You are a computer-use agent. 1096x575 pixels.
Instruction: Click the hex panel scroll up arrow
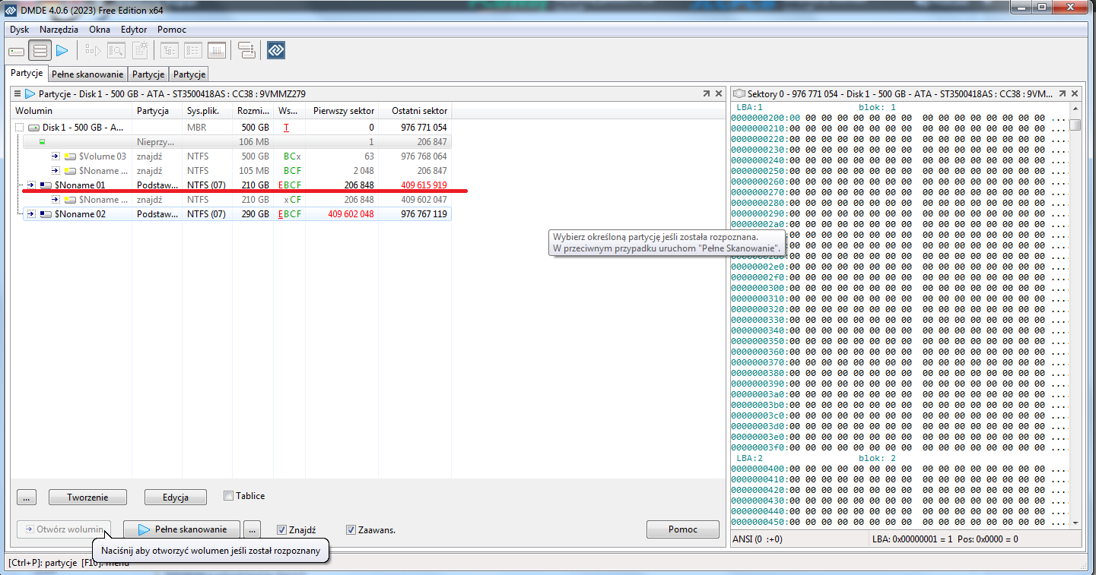tap(1075, 108)
